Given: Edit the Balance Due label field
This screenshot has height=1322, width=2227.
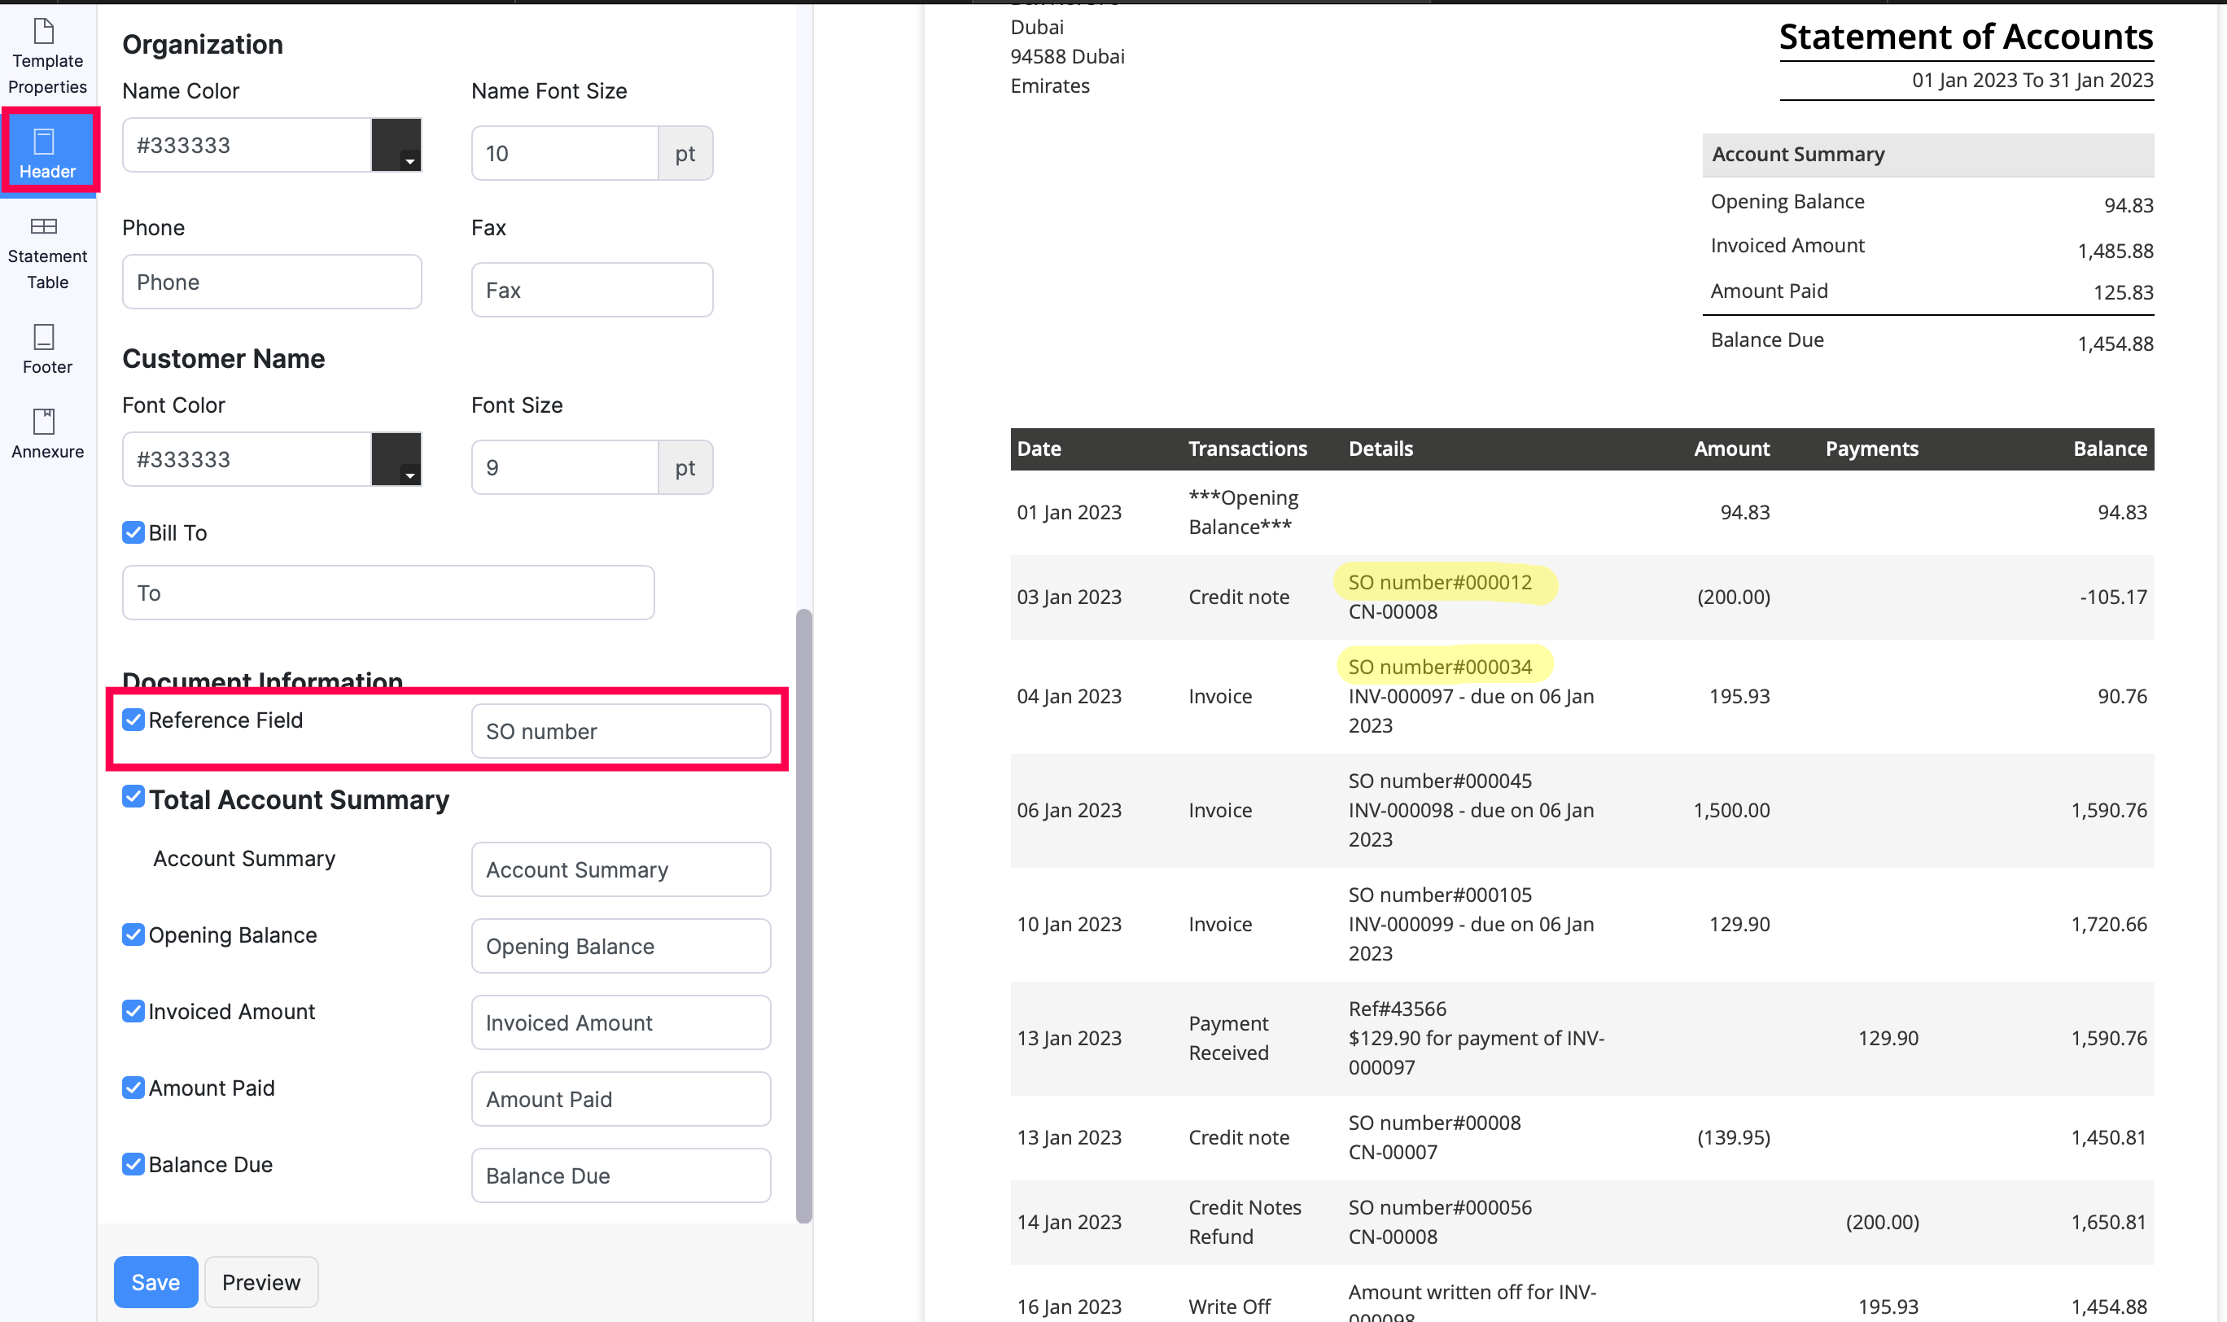Looking at the screenshot, I should (x=621, y=1176).
